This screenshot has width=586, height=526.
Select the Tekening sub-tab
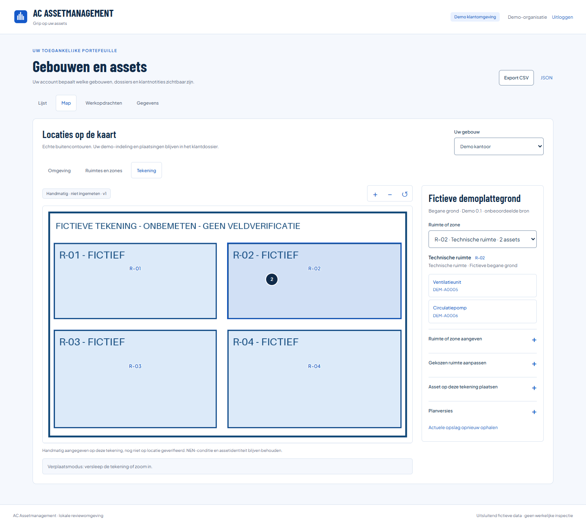[146, 171]
